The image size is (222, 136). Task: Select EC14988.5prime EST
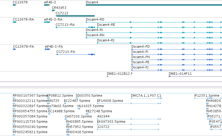click(61, 111)
